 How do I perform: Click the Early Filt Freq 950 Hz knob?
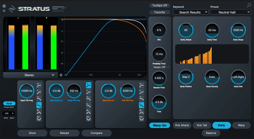74,91
